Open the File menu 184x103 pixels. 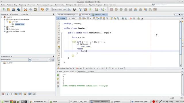point(3,5)
